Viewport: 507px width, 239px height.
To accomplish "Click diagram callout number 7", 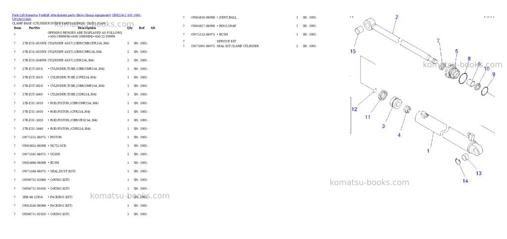I will 438,41.
